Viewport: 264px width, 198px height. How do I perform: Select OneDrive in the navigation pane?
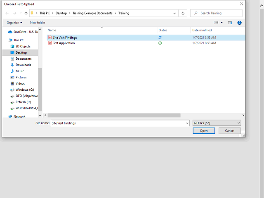[x=23, y=32]
